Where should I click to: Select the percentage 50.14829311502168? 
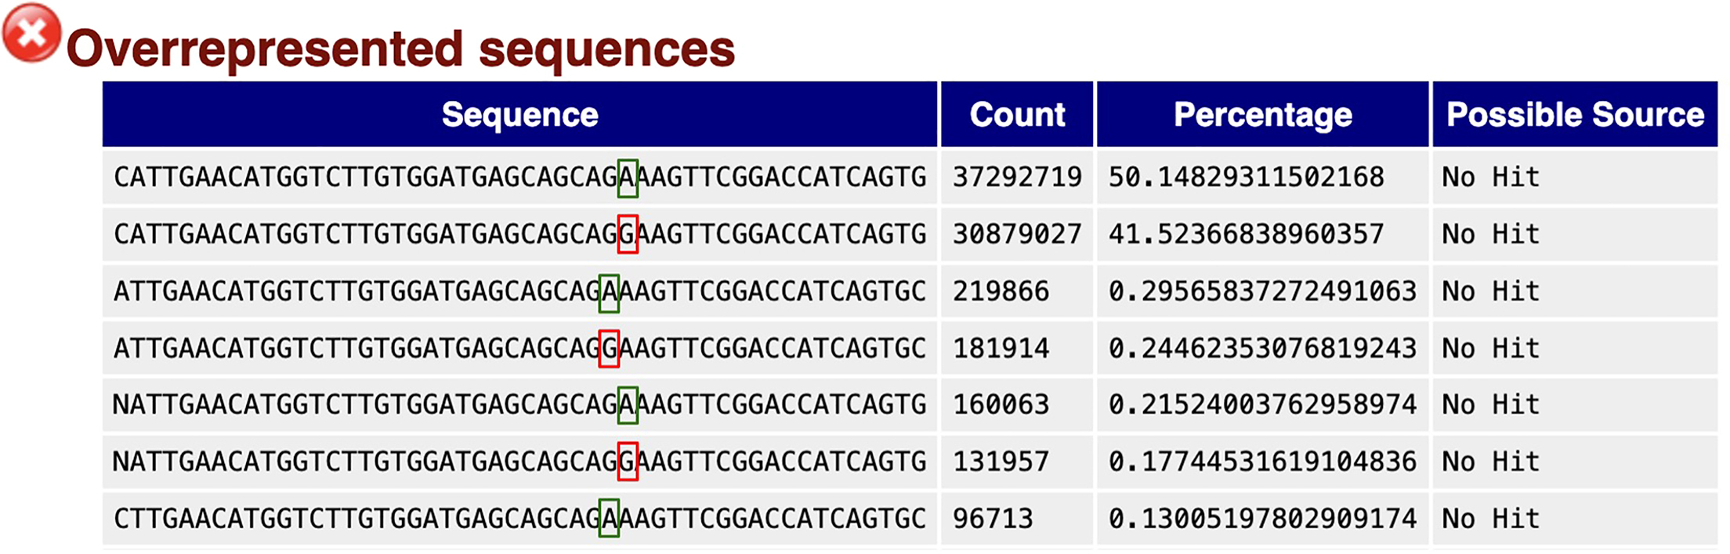point(1246,178)
